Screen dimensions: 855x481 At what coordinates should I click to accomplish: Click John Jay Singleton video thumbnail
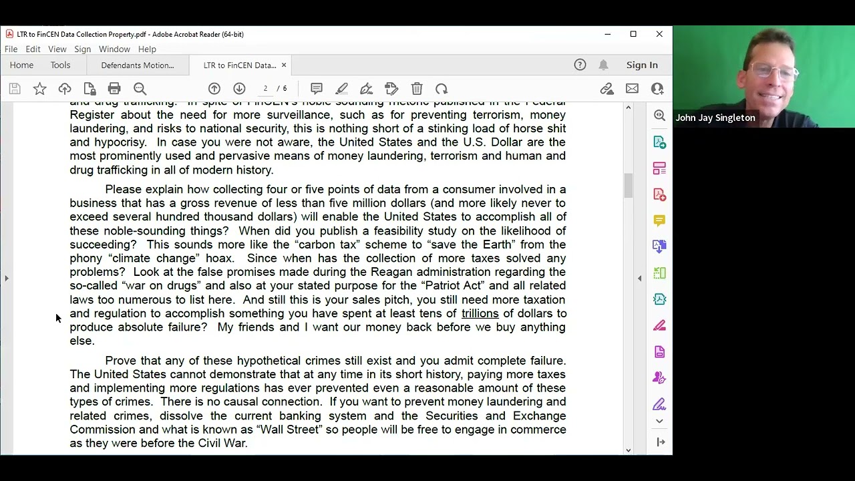click(763, 76)
